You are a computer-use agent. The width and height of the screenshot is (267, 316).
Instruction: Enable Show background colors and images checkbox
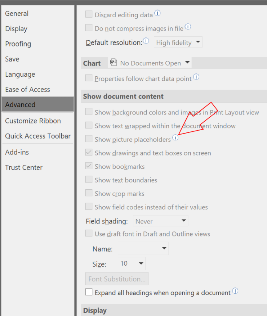point(89,112)
